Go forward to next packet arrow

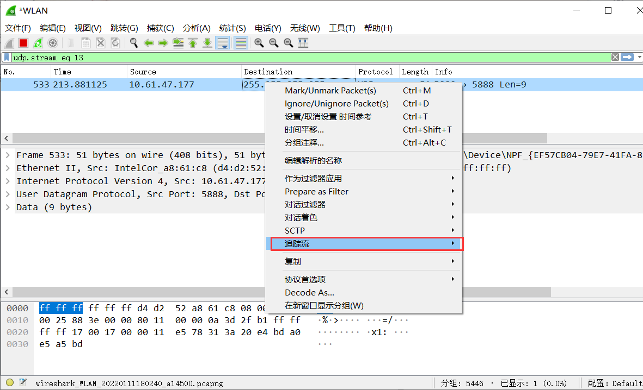pos(163,43)
